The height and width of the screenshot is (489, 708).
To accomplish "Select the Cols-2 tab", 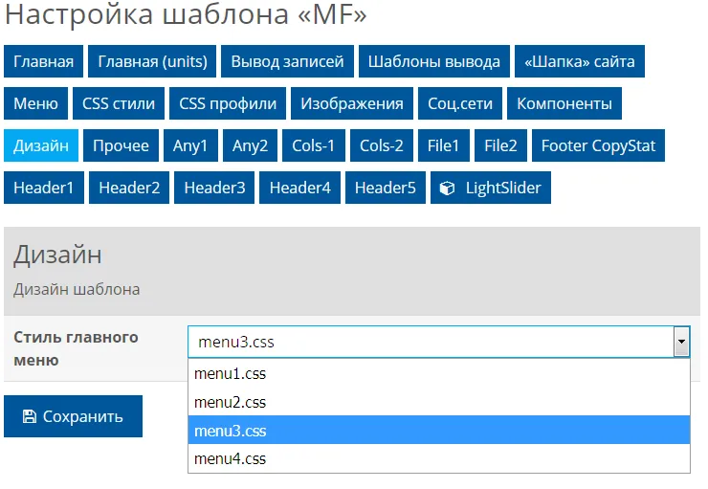I will click(381, 145).
